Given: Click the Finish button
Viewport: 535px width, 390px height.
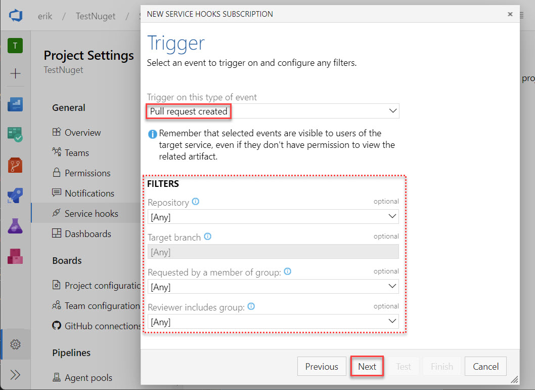Looking at the screenshot, I should click(442, 366).
